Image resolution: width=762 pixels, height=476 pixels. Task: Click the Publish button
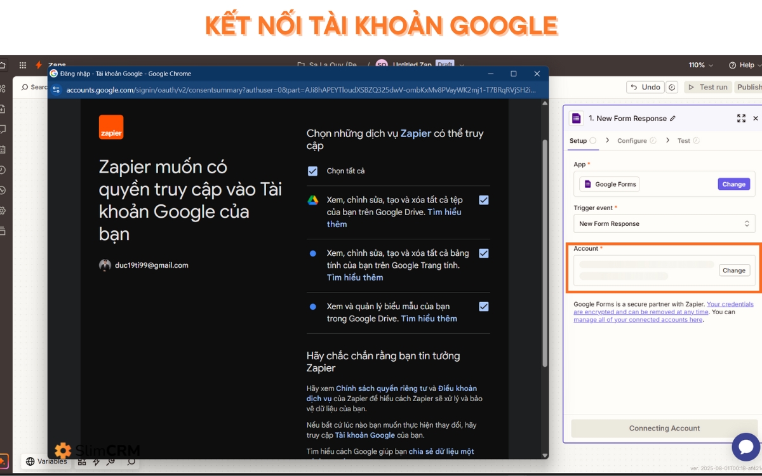point(749,87)
